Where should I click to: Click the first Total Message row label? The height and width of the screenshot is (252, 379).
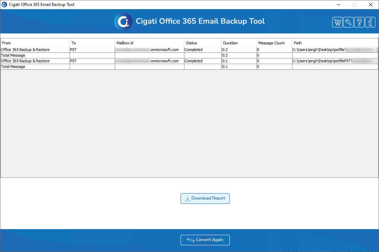(13, 55)
